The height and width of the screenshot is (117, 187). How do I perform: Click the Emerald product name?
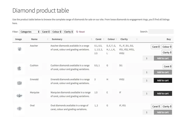click(34, 79)
